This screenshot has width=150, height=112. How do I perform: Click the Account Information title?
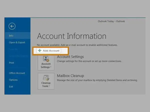coord(72,36)
